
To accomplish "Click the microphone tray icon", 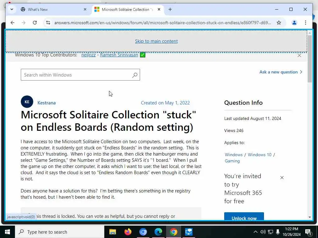I will coord(278,232).
